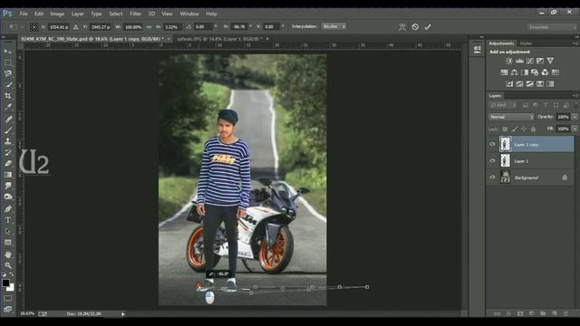Click the background color swatch

pyautogui.click(x=11, y=287)
